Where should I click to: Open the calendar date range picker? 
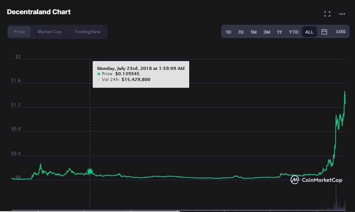(324, 32)
